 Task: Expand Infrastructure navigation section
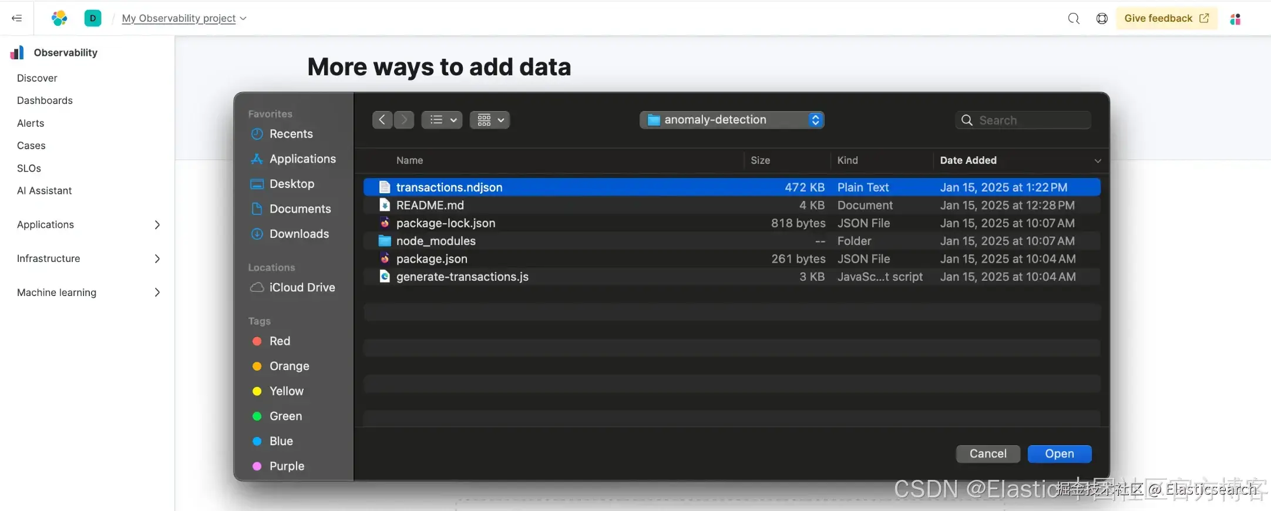click(157, 258)
